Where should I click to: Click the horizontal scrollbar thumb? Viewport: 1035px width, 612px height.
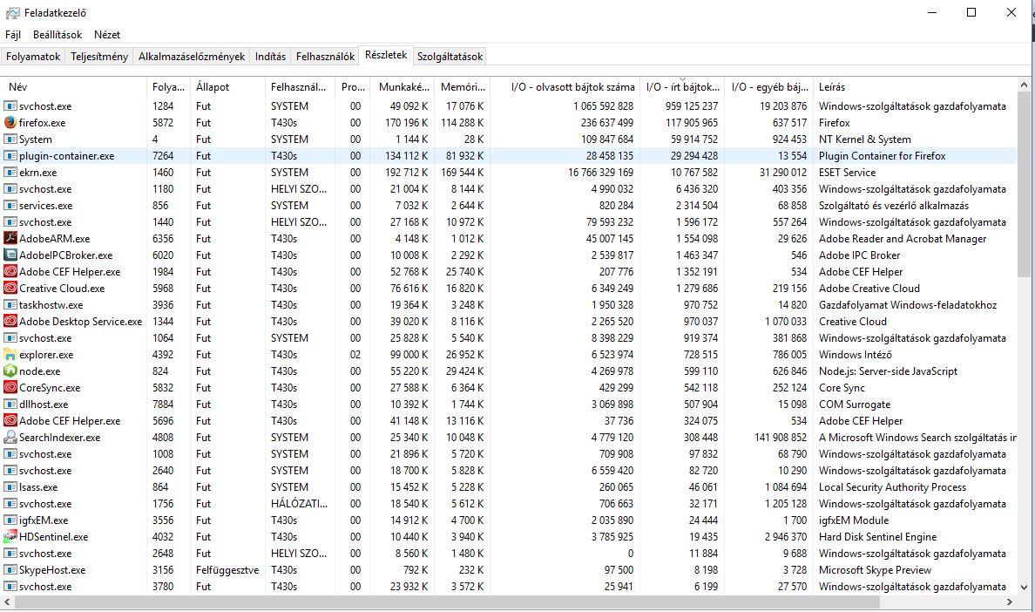click(x=447, y=602)
